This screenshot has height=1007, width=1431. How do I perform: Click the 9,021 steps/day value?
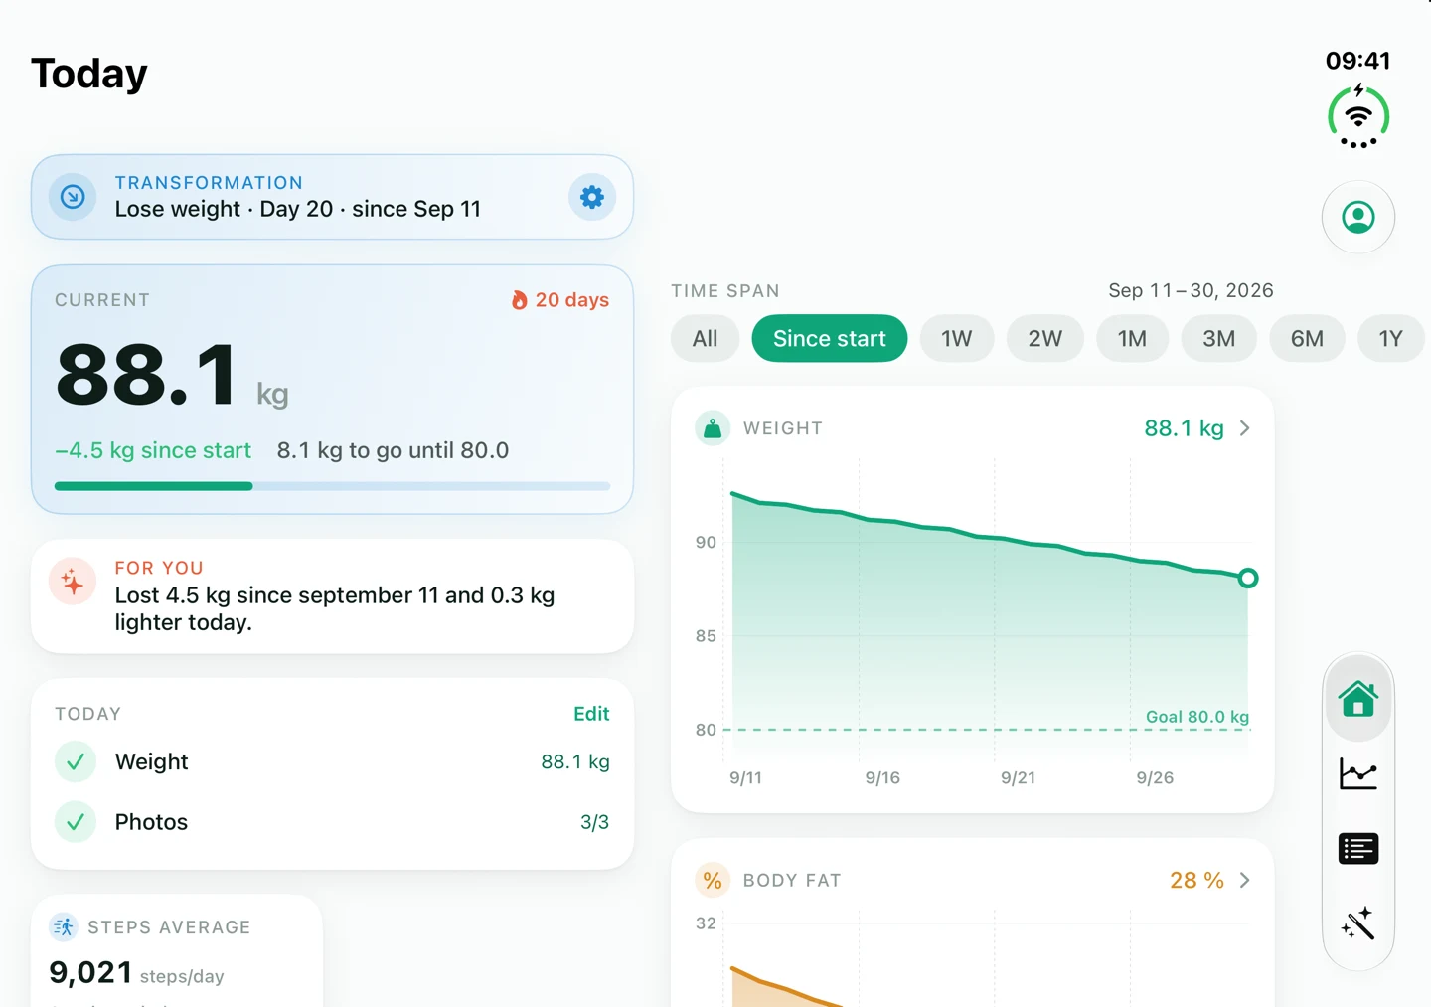(136, 972)
